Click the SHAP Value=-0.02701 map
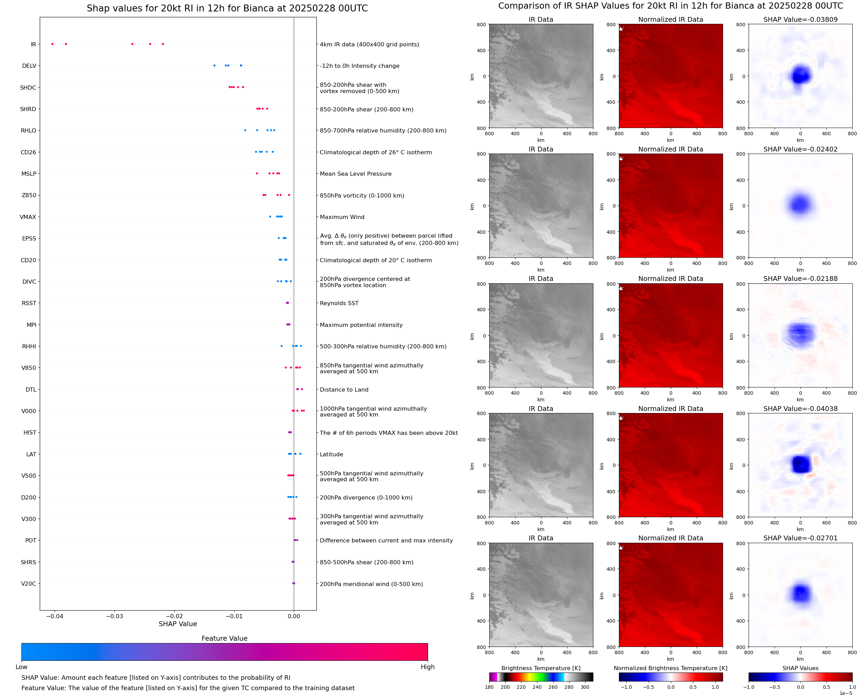861x695 pixels. point(800,595)
